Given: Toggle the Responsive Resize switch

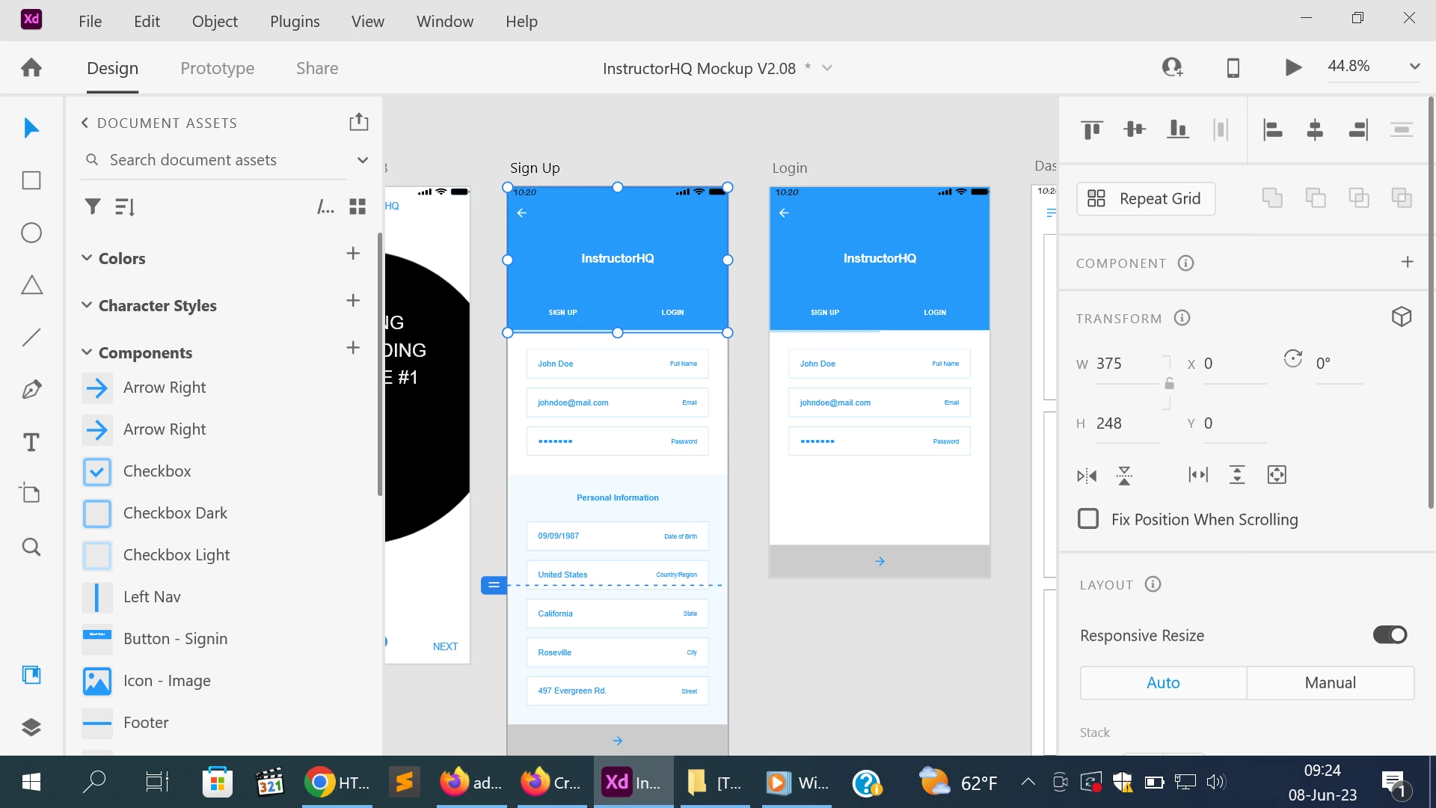Looking at the screenshot, I should click(x=1390, y=635).
